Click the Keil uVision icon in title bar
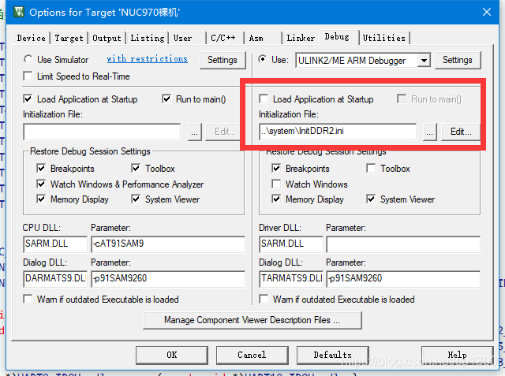505x376 pixels. (x=19, y=13)
